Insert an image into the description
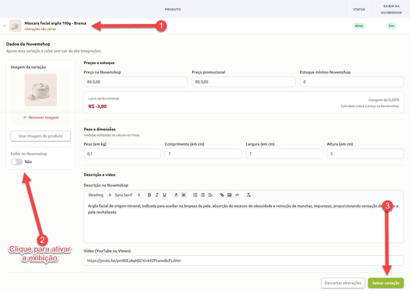Screen dimensions: 410x291 230,195
